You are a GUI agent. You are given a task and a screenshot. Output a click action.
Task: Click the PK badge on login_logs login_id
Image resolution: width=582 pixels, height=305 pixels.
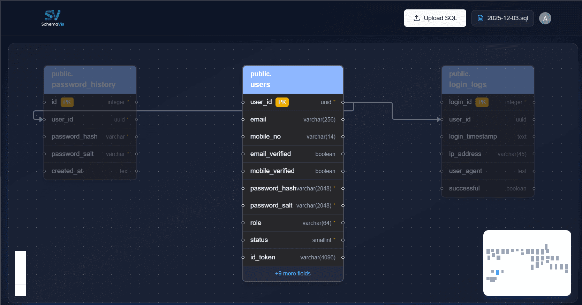[x=482, y=102]
